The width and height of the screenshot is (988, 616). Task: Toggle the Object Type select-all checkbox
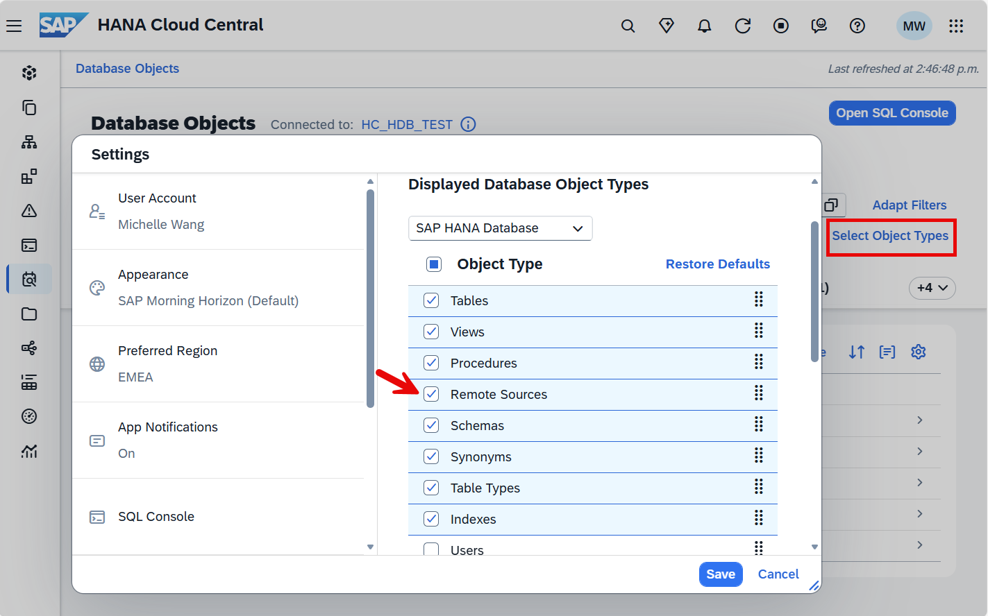pyautogui.click(x=434, y=264)
